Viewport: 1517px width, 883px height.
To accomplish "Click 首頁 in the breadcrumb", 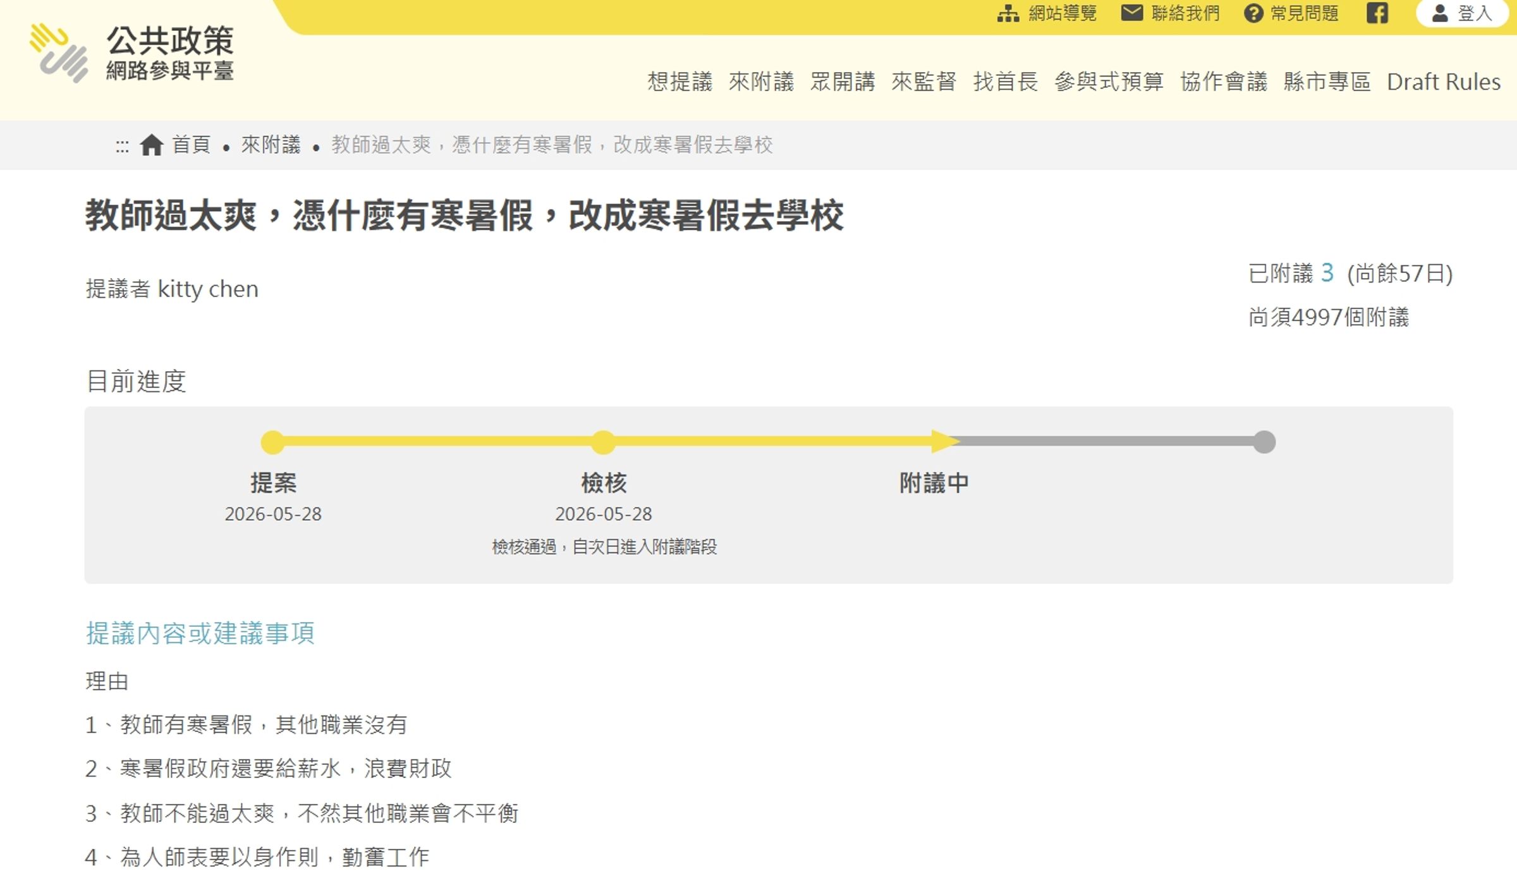I will (191, 145).
